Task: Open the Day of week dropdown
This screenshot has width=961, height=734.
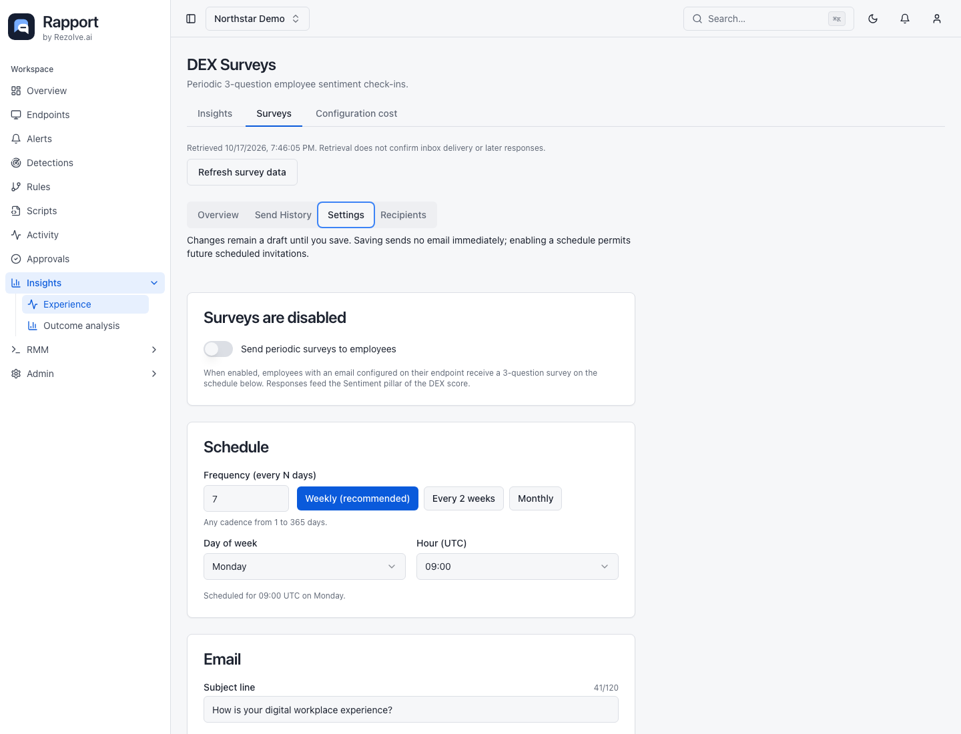Action: click(x=304, y=567)
